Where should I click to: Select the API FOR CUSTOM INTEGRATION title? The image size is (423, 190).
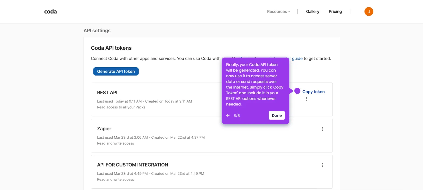[133, 165]
